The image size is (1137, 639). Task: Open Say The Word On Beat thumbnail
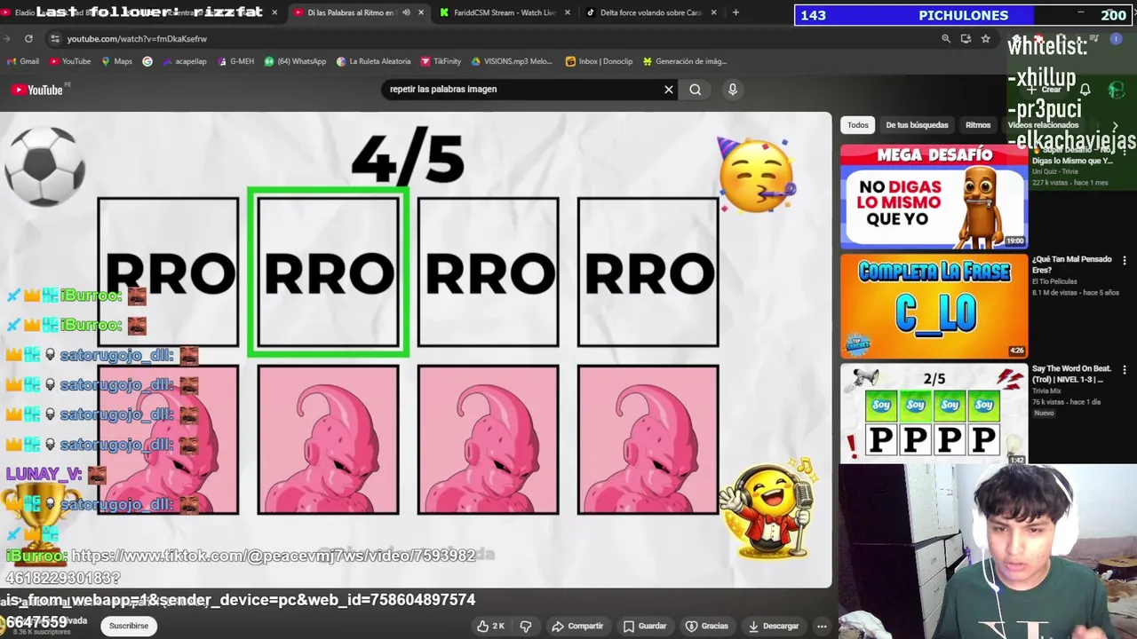pos(934,414)
